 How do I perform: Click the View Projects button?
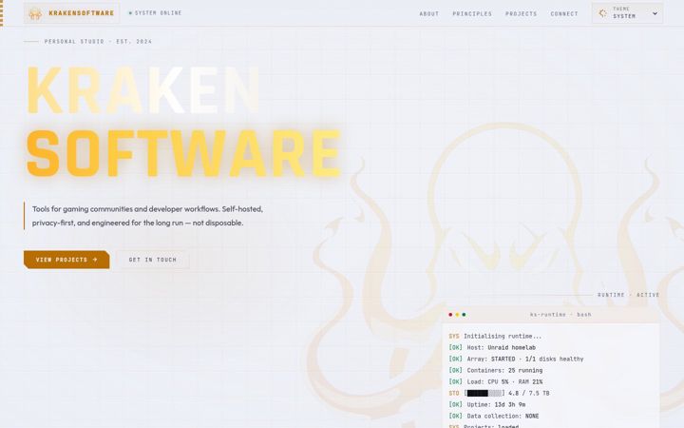pos(66,260)
